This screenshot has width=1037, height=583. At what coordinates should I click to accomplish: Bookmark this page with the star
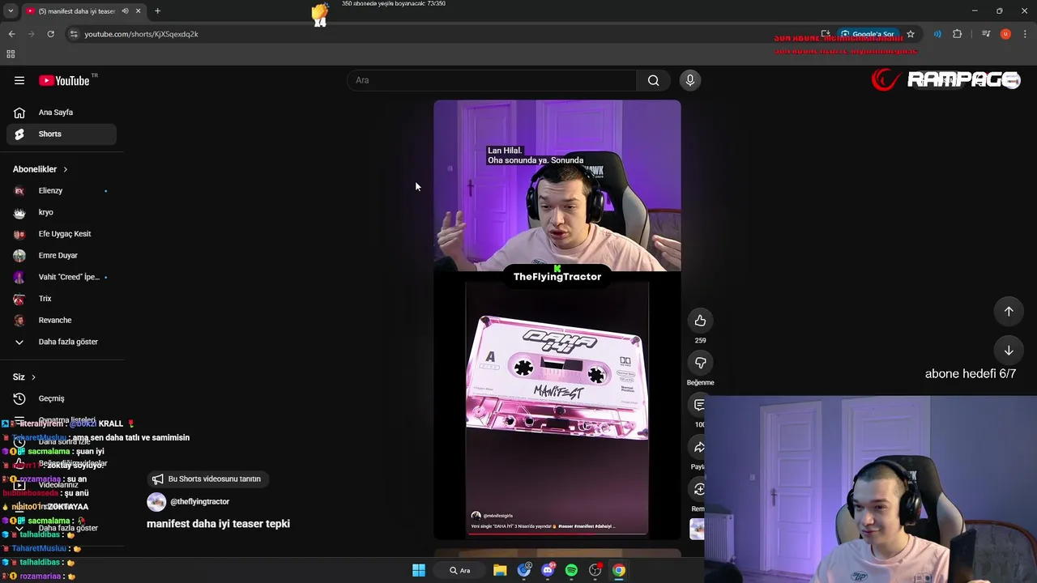(911, 34)
